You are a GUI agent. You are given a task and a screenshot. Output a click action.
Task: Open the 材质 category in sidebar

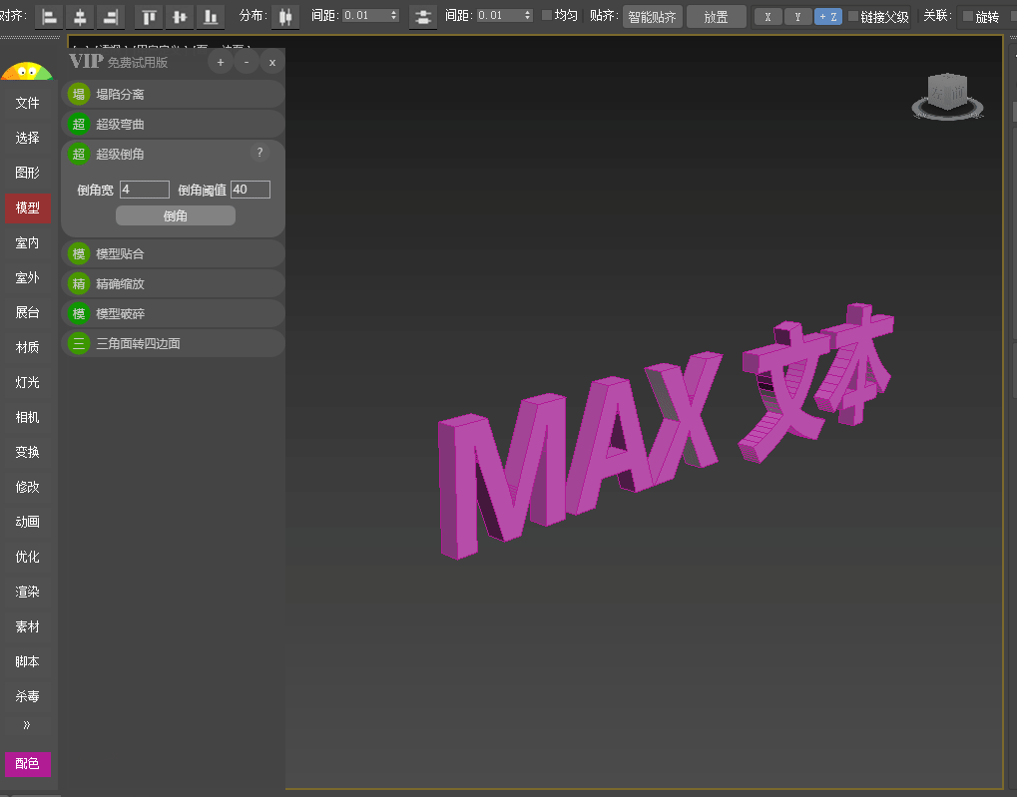pyautogui.click(x=28, y=347)
